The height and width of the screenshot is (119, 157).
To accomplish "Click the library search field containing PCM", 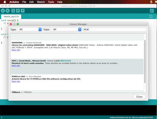I will coord(115,29).
